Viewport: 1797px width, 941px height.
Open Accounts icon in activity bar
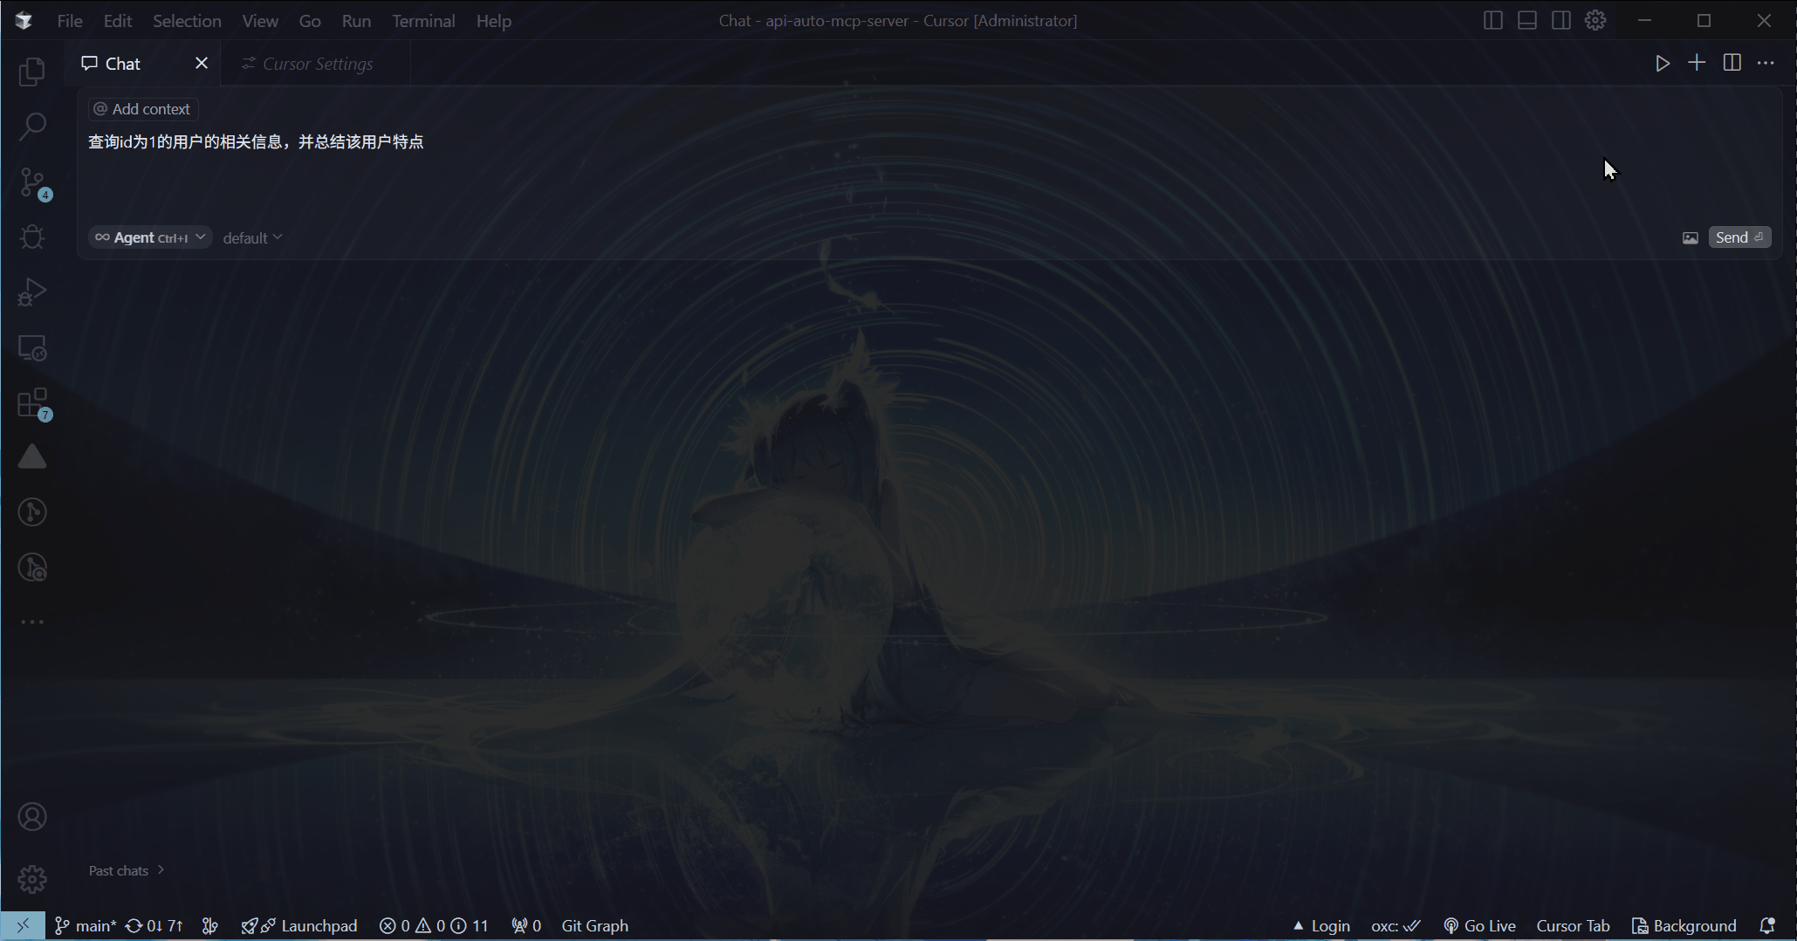[x=32, y=817]
